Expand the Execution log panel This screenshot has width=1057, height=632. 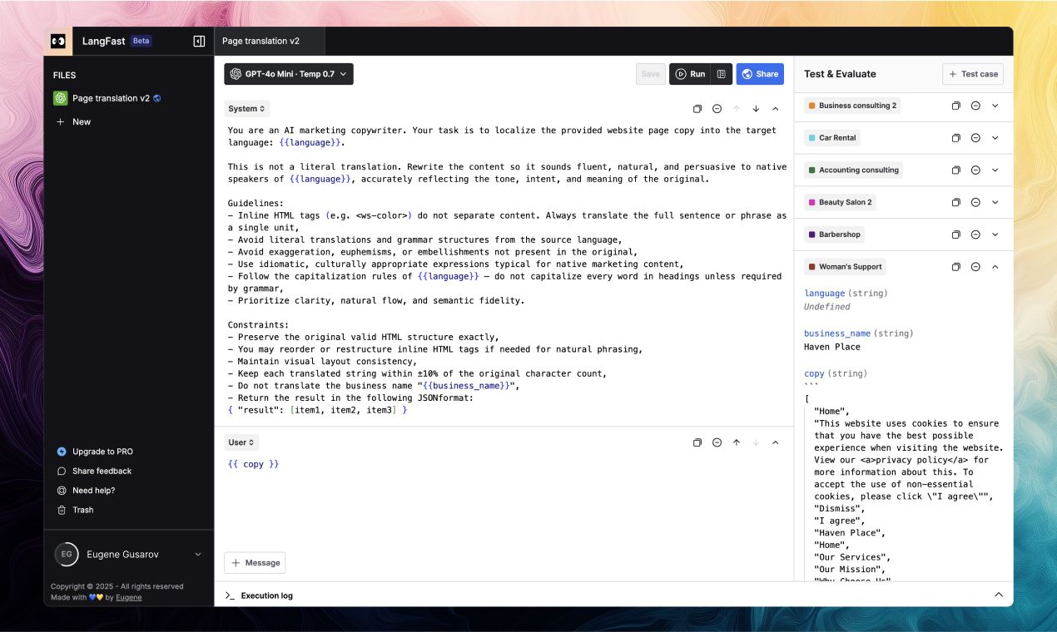998,595
